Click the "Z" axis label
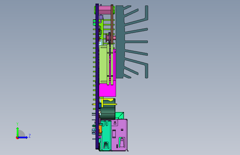 pos(30,136)
